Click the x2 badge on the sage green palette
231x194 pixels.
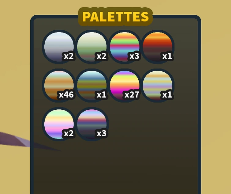tap(102, 56)
